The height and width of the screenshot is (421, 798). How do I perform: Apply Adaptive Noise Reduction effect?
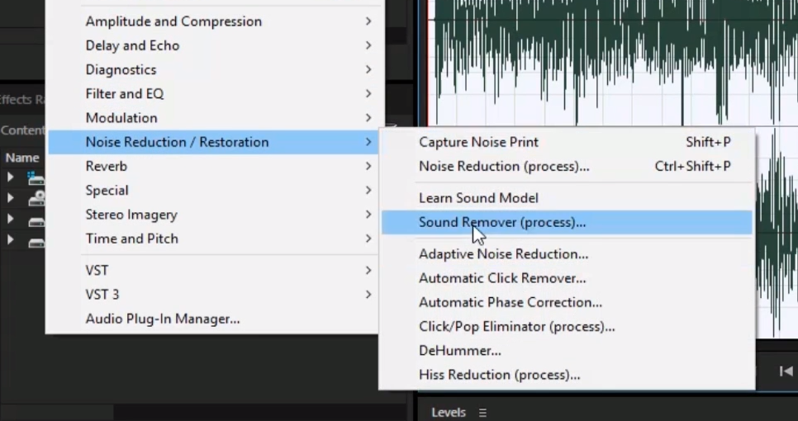503,254
